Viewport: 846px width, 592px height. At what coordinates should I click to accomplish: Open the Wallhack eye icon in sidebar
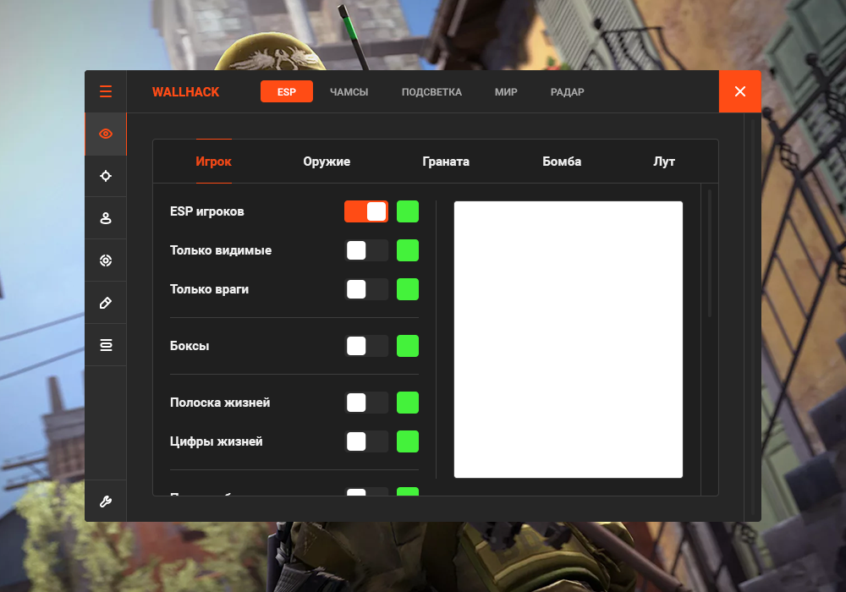pos(105,134)
